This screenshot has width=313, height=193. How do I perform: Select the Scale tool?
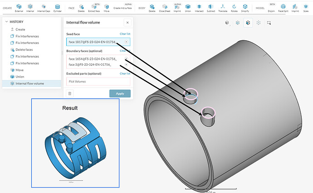pos(306,8)
